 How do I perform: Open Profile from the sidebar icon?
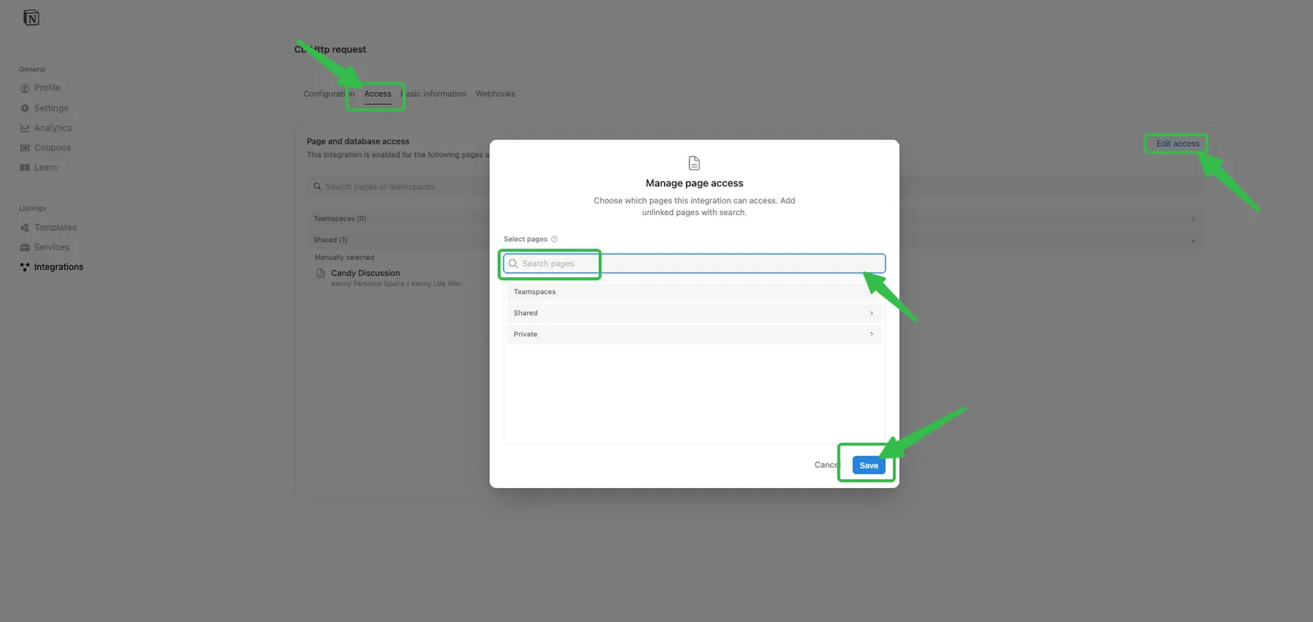coord(25,89)
